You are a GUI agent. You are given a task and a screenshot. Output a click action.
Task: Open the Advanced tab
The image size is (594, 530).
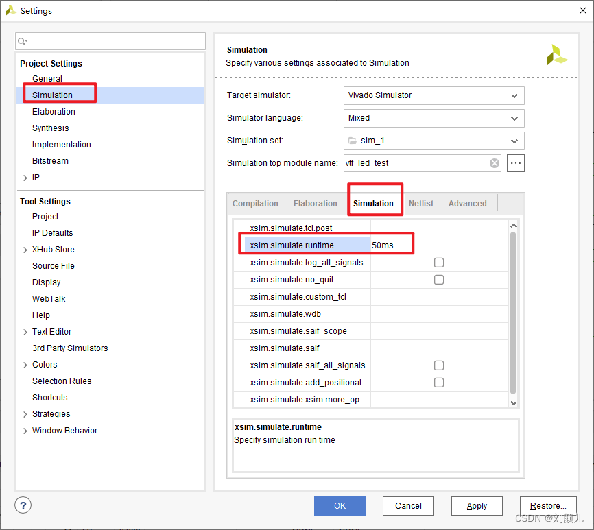(x=468, y=204)
